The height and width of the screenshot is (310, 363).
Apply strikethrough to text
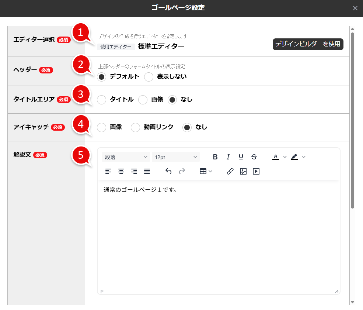(254, 156)
